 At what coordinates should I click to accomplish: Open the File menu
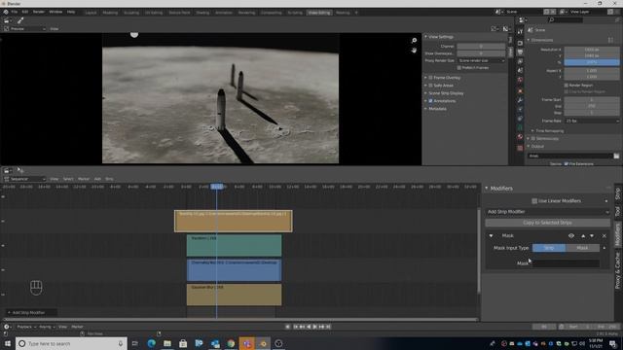(14, 13)
